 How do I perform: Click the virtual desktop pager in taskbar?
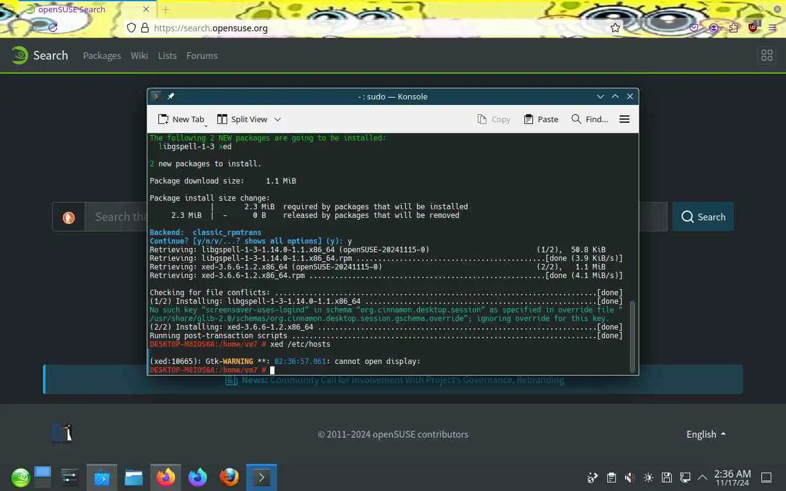pos(42,477)
